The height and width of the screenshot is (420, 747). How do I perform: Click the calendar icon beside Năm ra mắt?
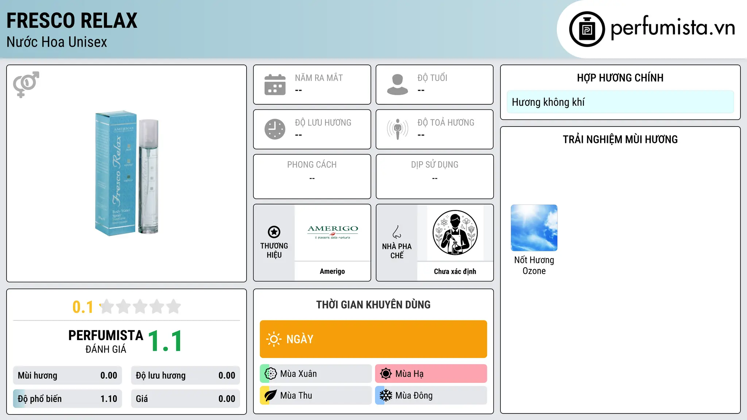point(275,85)
